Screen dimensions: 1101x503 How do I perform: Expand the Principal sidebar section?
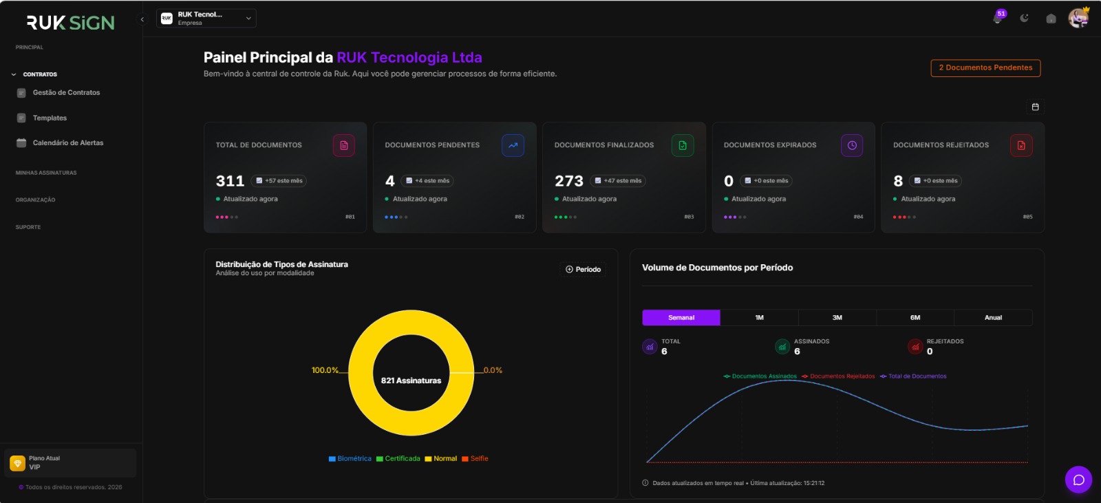click(30, 47)
